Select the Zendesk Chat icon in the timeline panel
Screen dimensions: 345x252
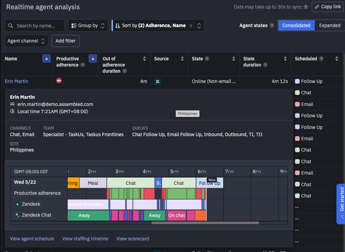point(18,215)
